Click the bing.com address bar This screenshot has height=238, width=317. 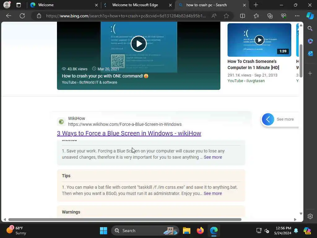click(x=126, y=16)
